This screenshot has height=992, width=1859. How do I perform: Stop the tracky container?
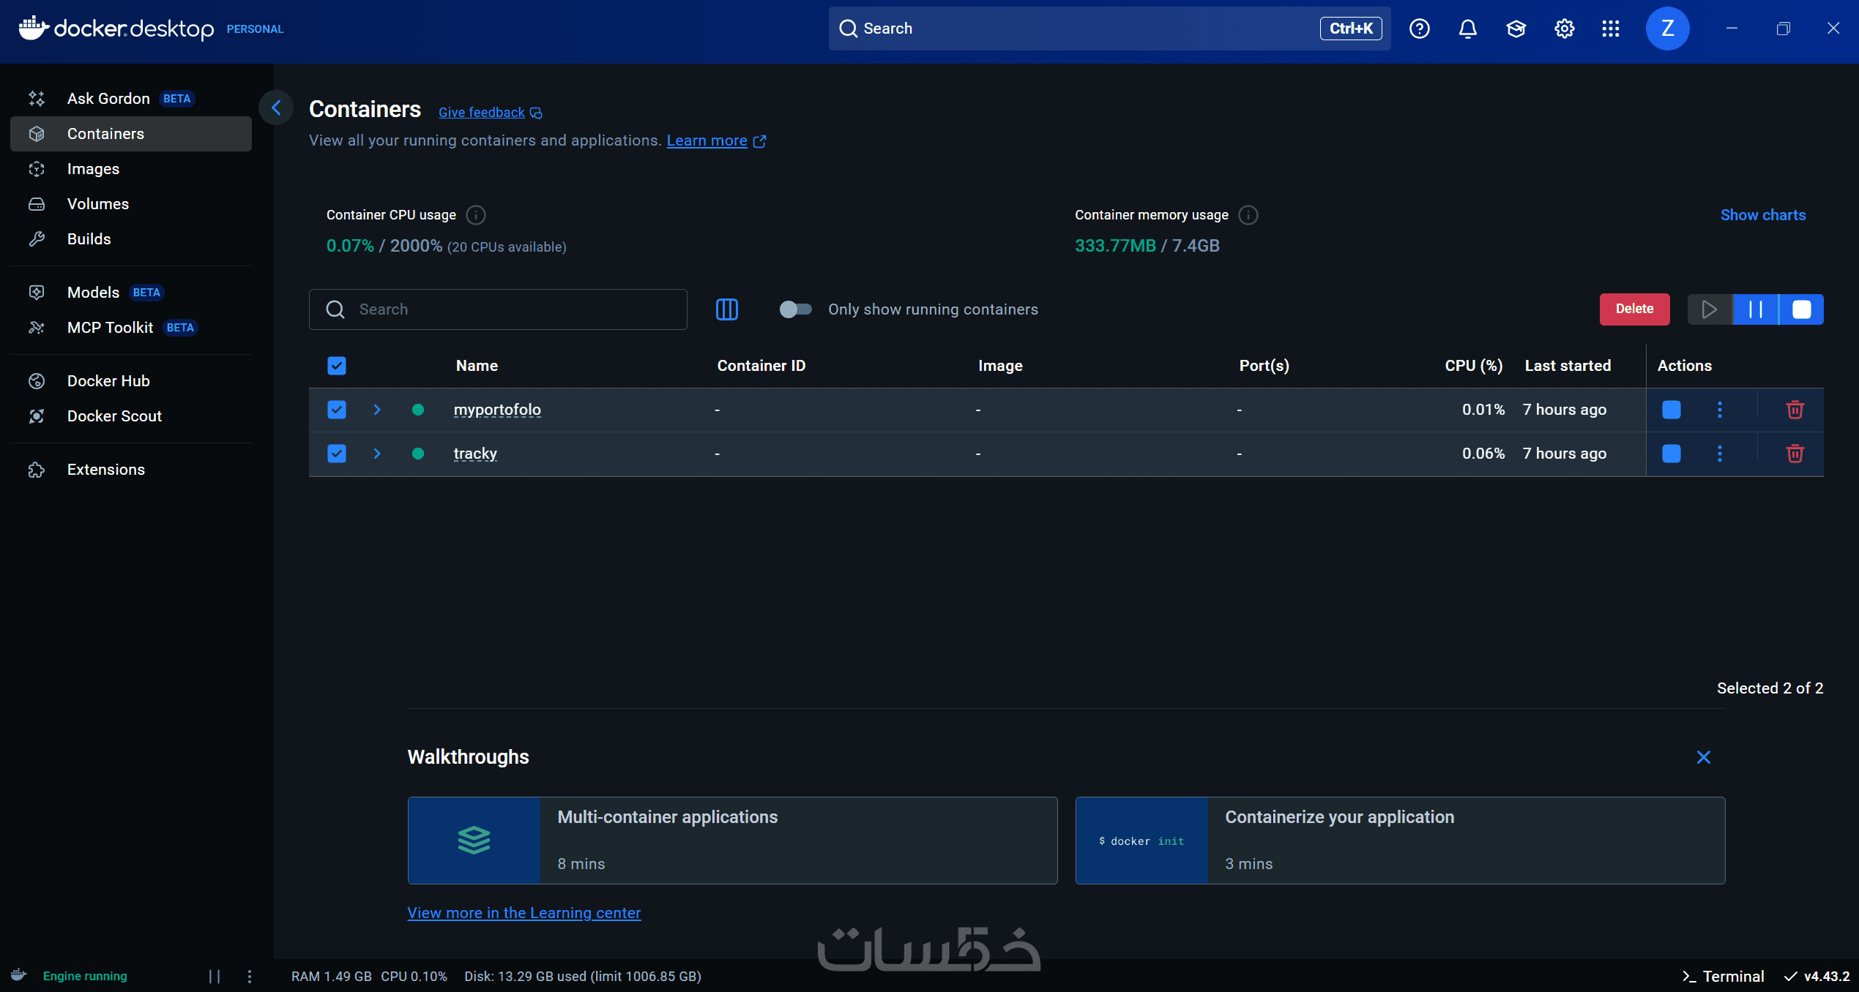1671,454
